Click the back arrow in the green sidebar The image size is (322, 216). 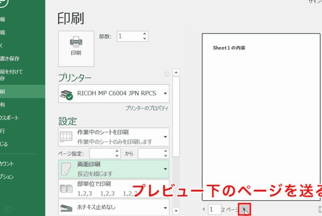point(2,2)
